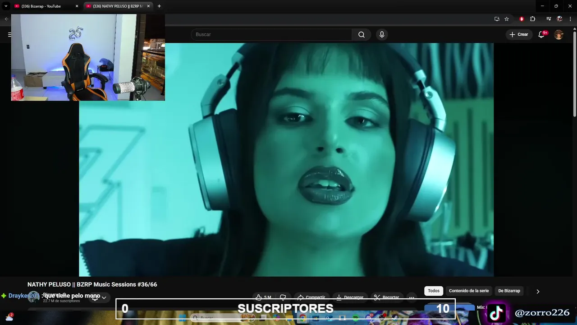Open the weather widget in taskbar
The height and width of the screenshot is (325, 577).
pyautogui.click(x=9, y=317)
